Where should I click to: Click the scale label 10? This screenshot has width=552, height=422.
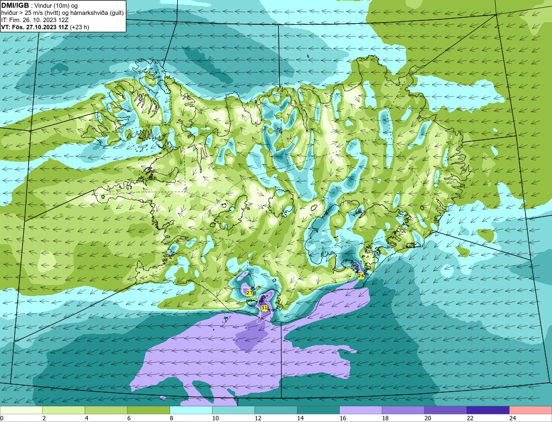(215, 418)
